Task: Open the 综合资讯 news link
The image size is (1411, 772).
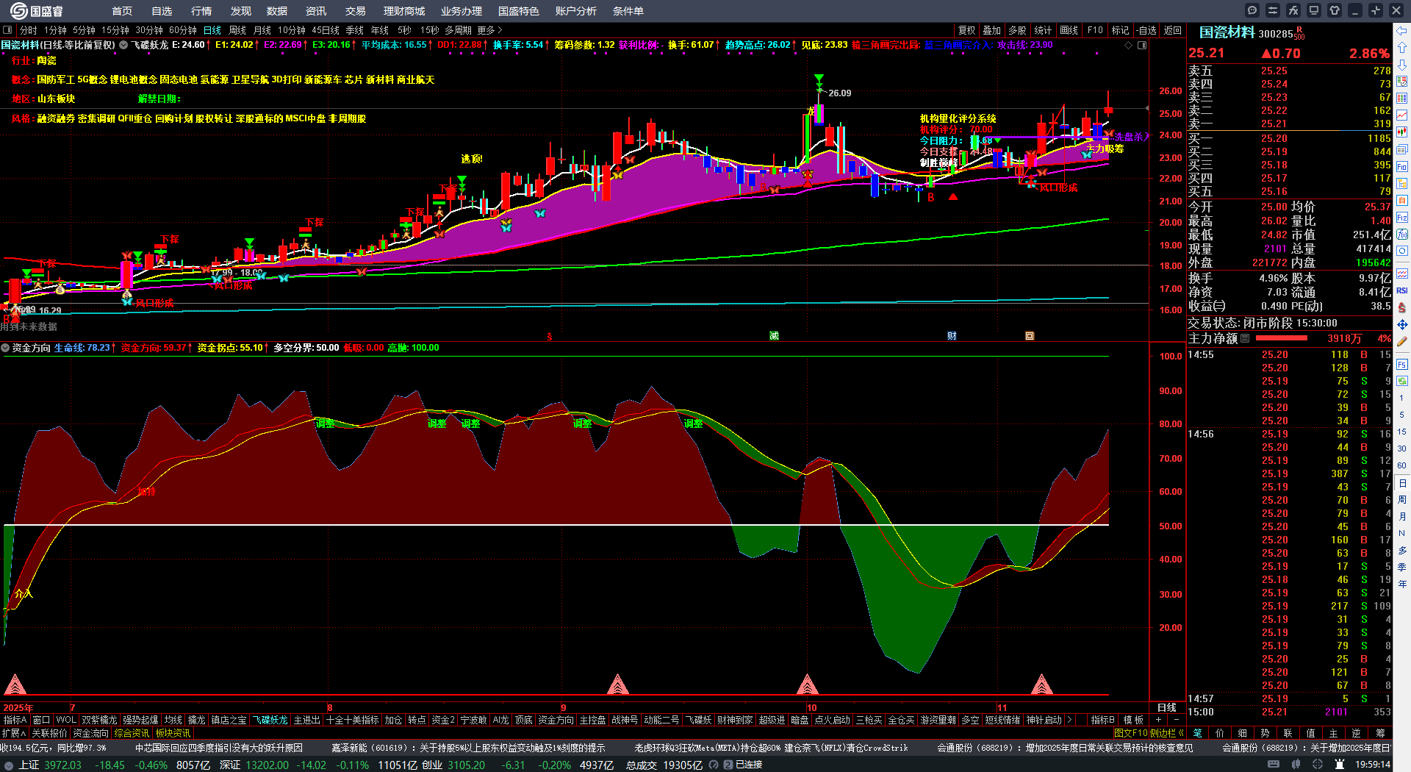Action: 132,733
